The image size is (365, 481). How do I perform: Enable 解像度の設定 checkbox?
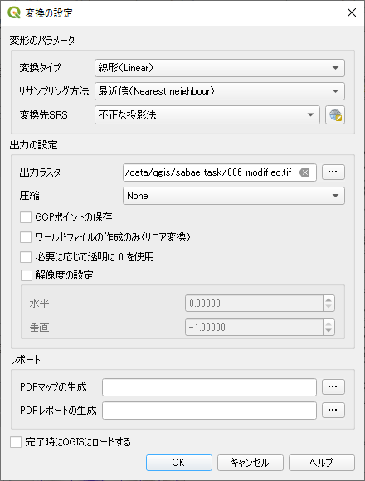click(x=27, y=275)
